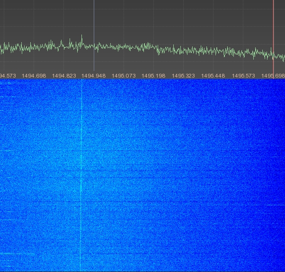Click the 1494.698 frequency label
This screenshot has width=285, height=272.
[x=34, y=76]
